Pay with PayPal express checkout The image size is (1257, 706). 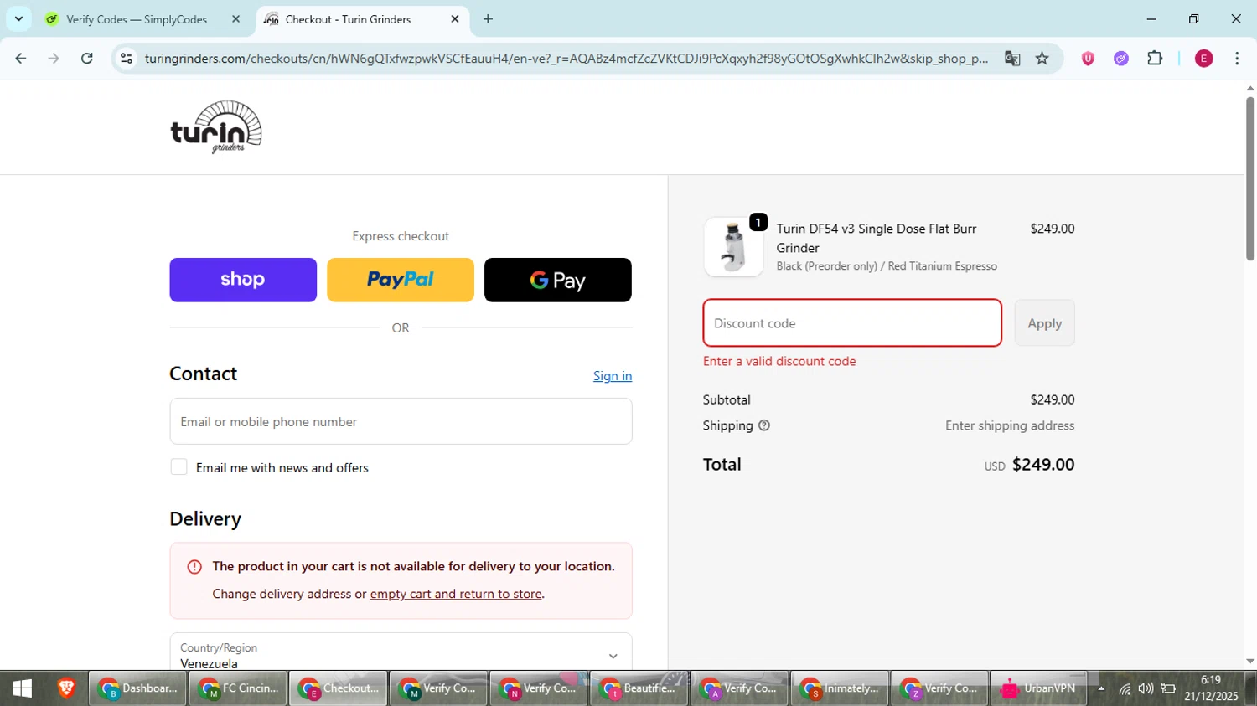[x=401, y=280]
